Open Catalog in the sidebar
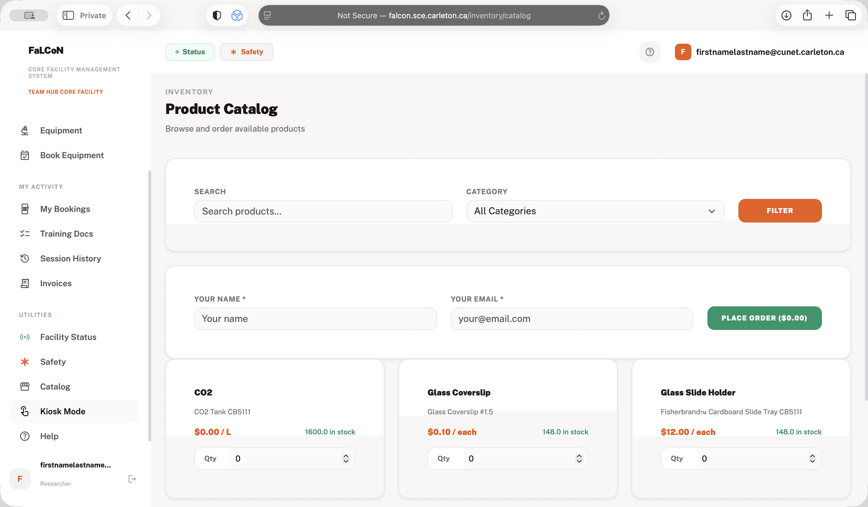This screenshot has width=868, height=507. pos(55,387)
